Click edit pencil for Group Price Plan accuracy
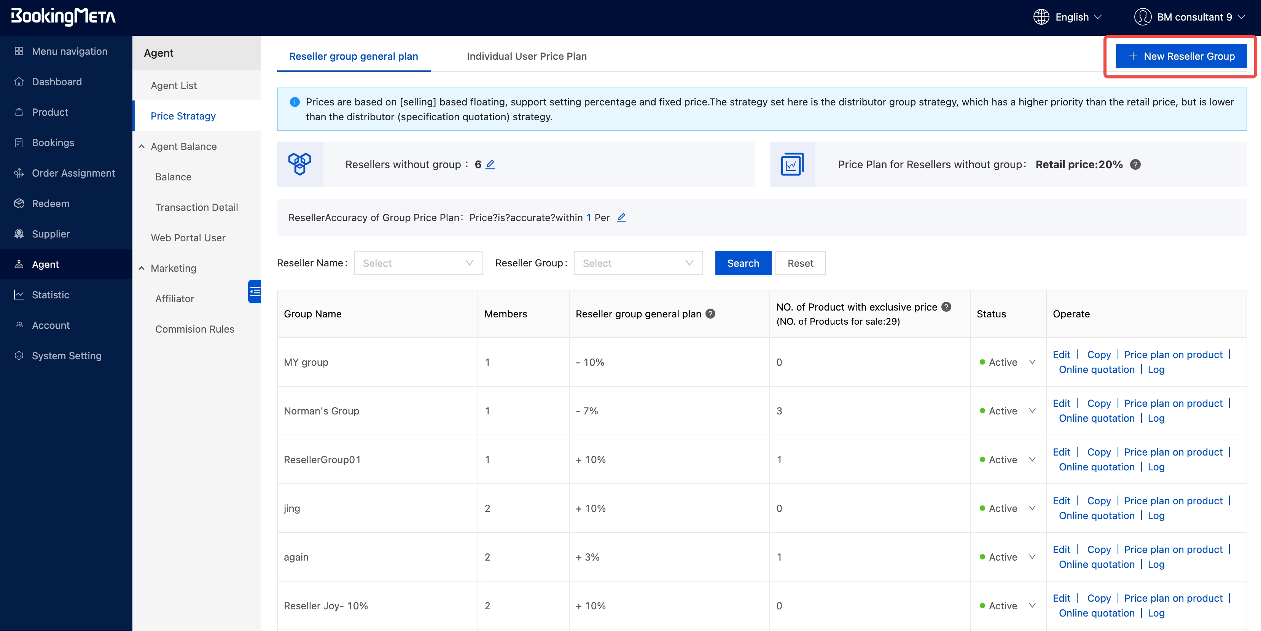The height and width of the screenshot is (631, 1261). tap(621, 217)
